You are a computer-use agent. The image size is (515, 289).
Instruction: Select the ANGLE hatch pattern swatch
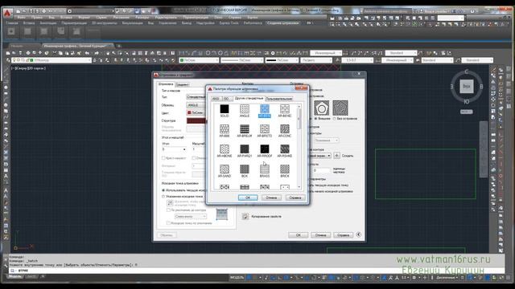245,109
